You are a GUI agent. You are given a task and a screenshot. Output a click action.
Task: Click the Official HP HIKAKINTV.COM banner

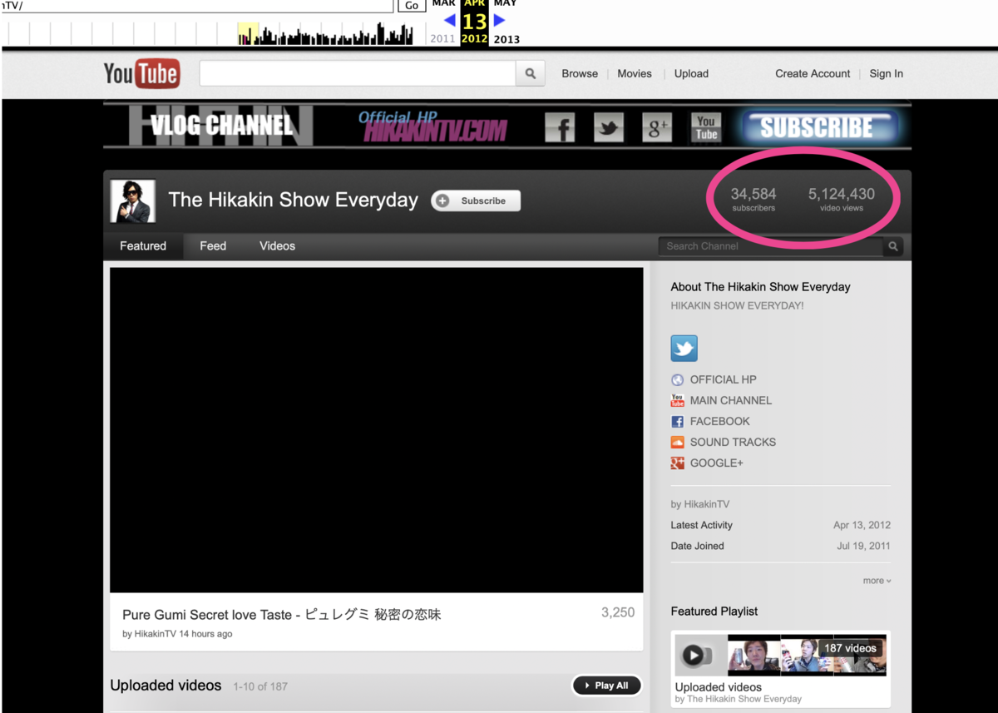[x=433, y=127]
